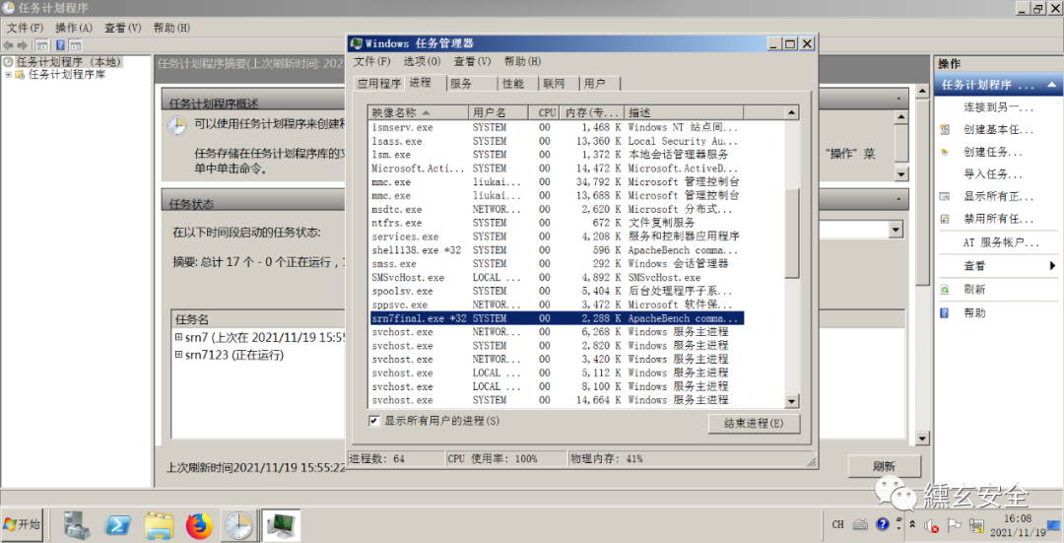Click the blue help icon in Task Scheduler toolbar

pyautogui.click(x=60, y=45)
